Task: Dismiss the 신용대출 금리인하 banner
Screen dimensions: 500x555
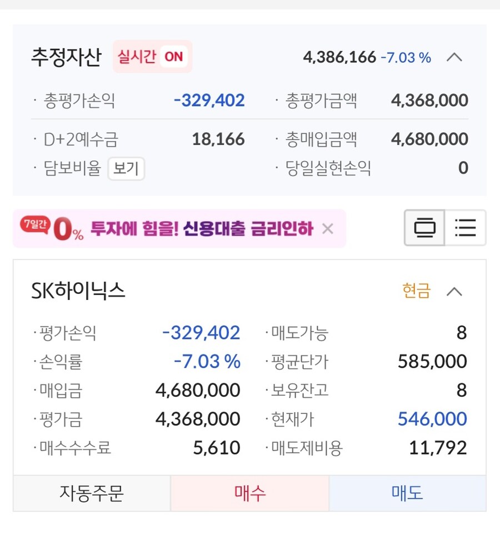Action: pyautogui.click(x=328, y=228)
